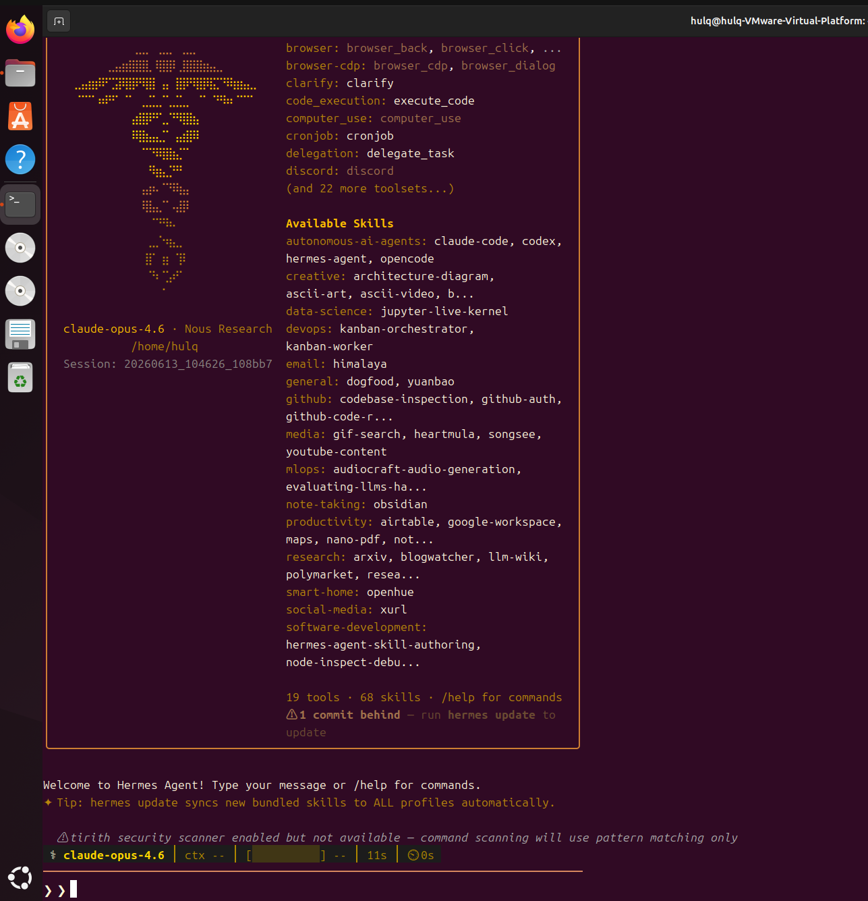Image resolution: width=868 pixels, height=901 pixels.
Task: Click the "nano-pdf" skill
Action: click(353, 539)
